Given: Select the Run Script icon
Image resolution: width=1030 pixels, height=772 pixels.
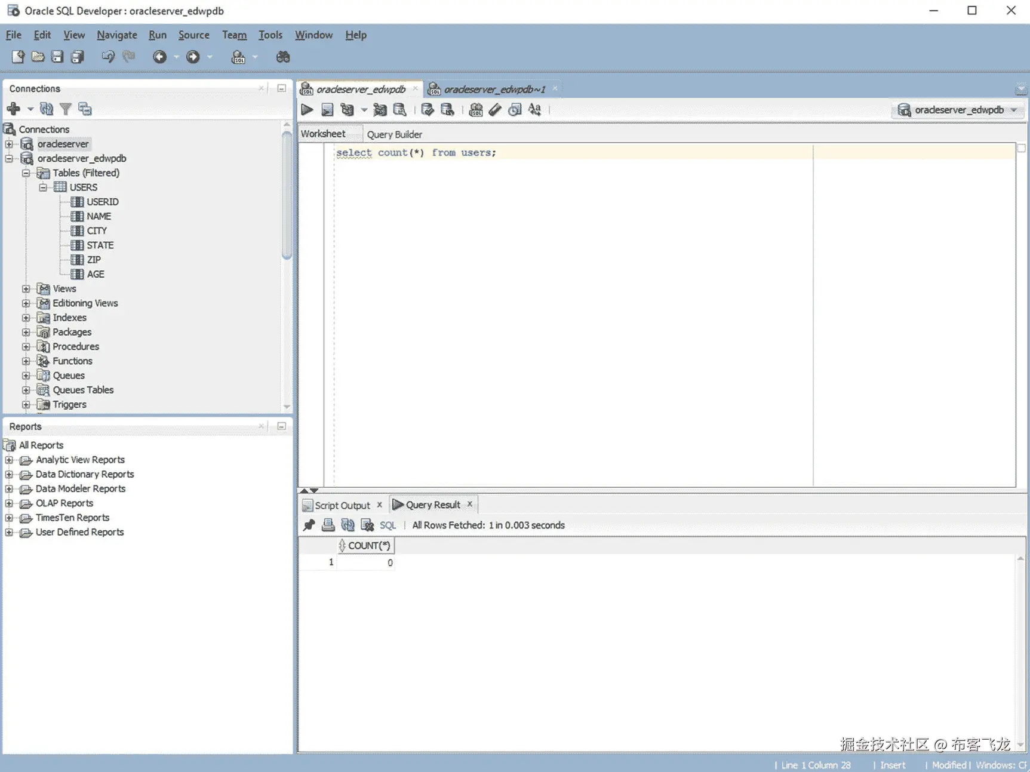Looking at the screenshot, I should coord(327,109).
